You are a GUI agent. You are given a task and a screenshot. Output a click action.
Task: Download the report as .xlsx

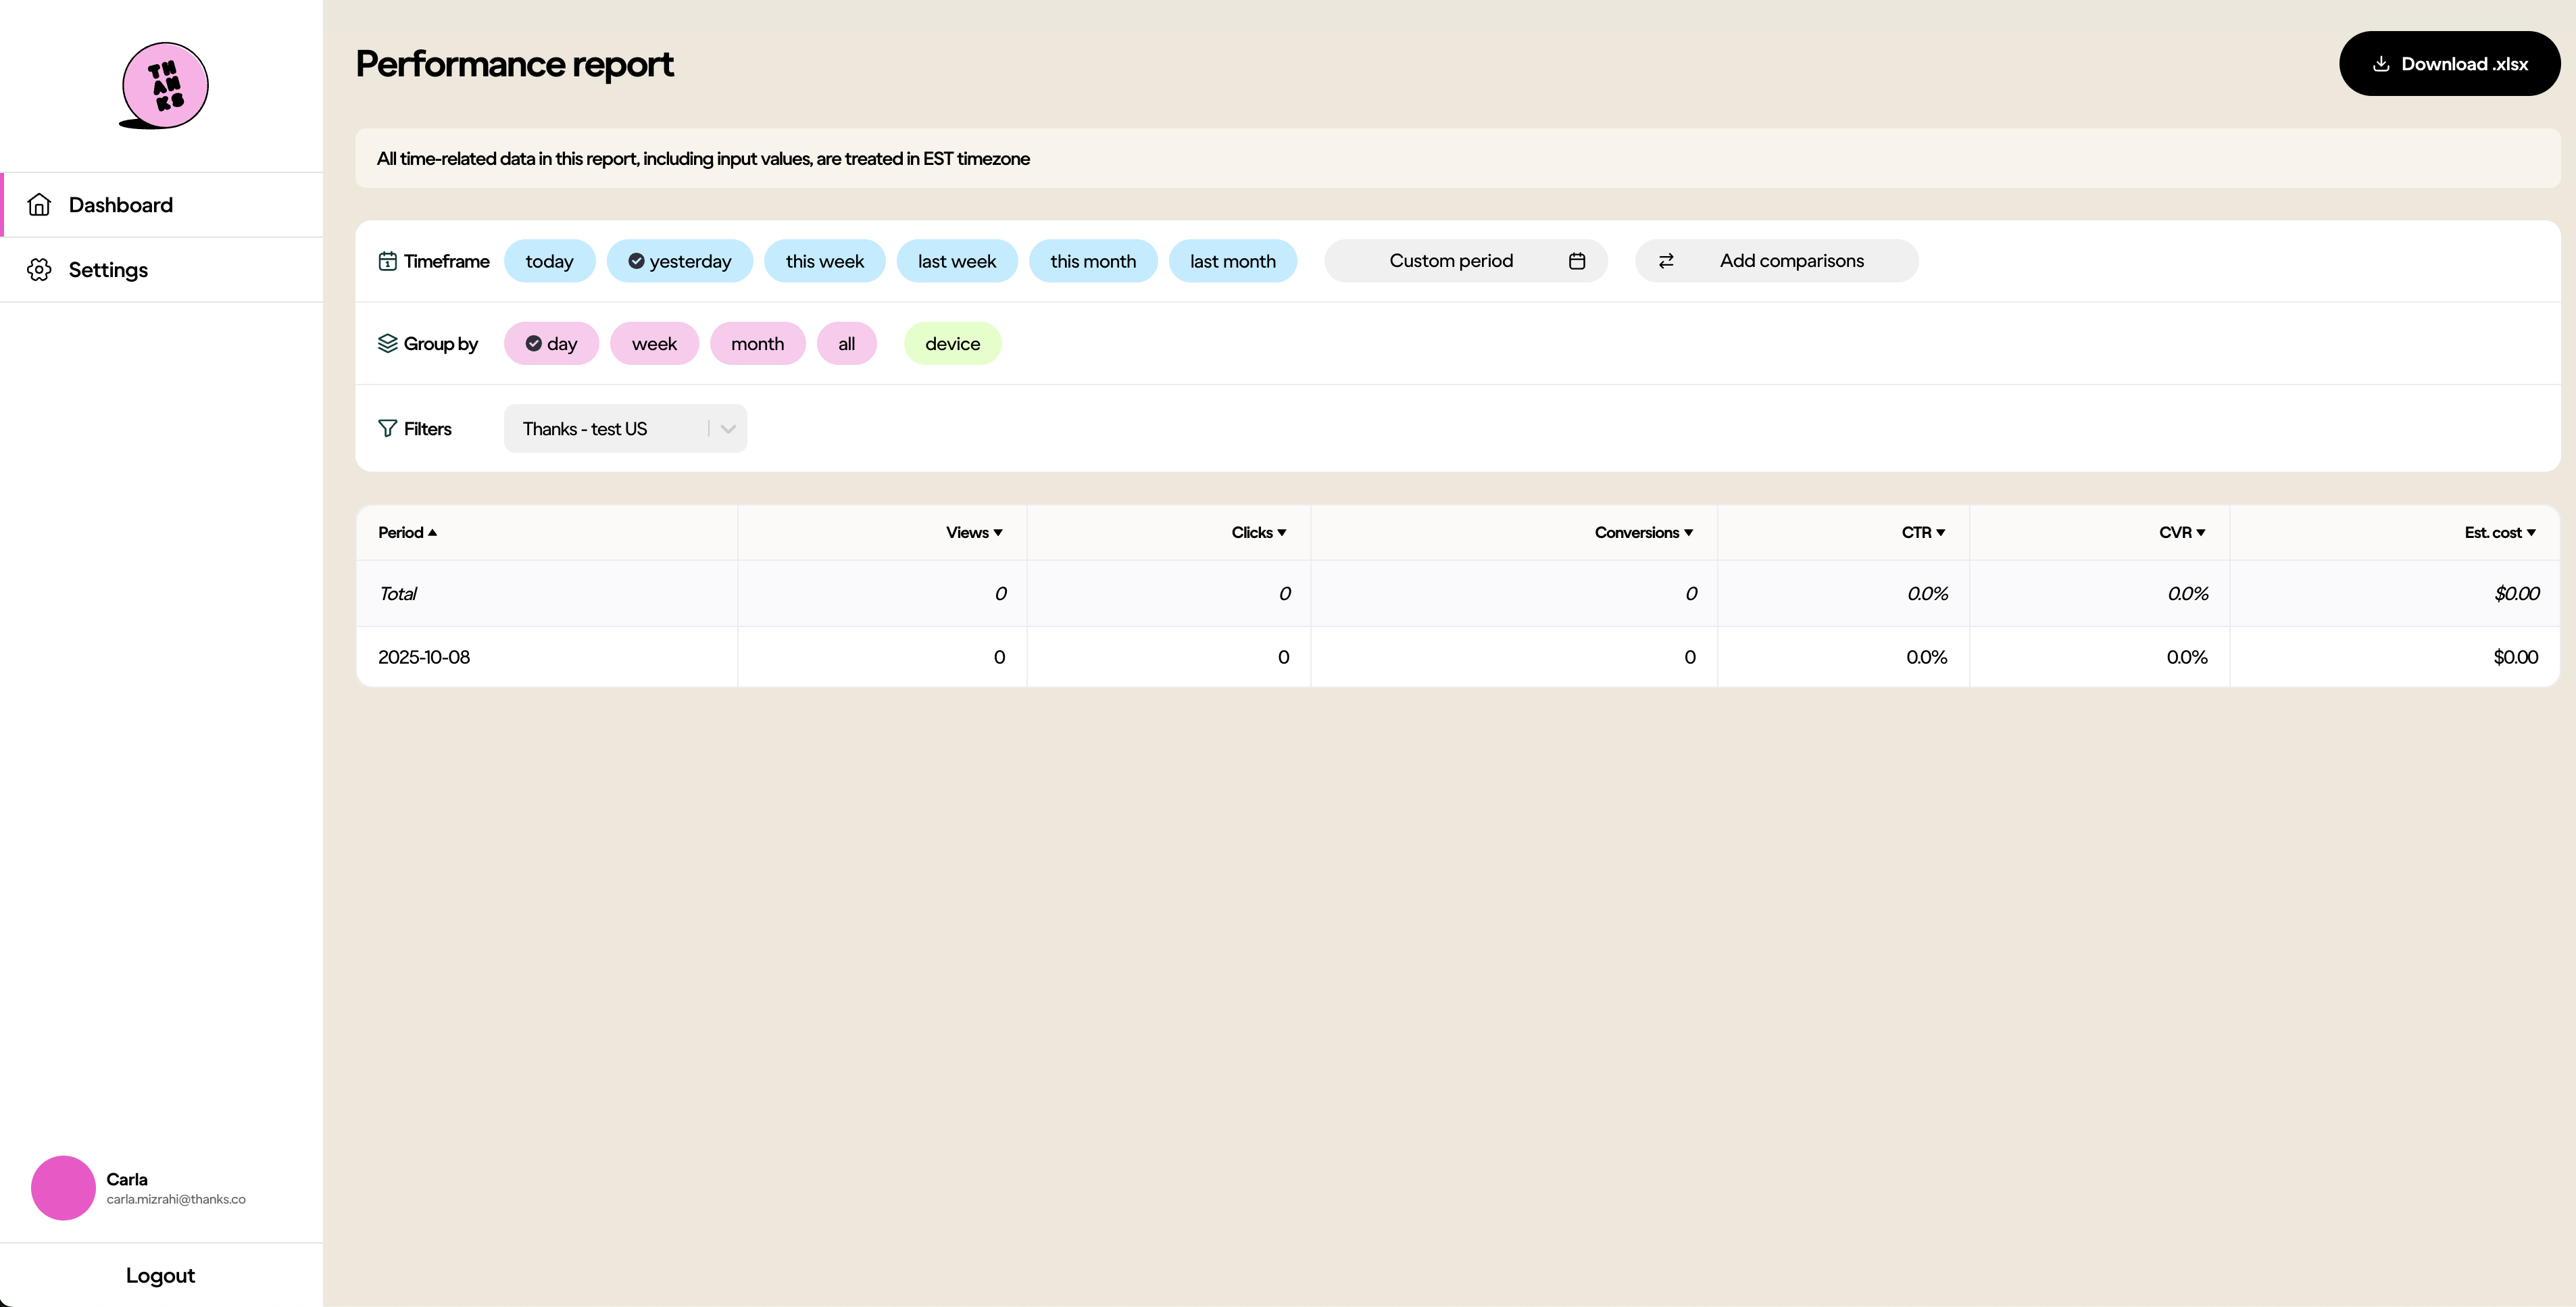point(2449,64)
